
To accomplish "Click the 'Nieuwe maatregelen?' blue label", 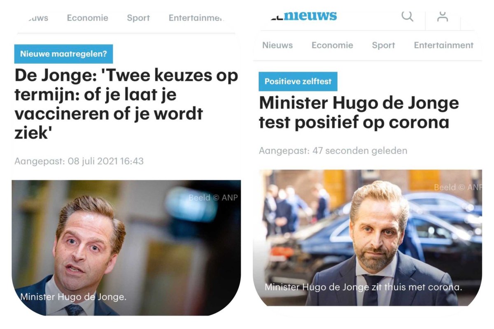I will 63,54.
